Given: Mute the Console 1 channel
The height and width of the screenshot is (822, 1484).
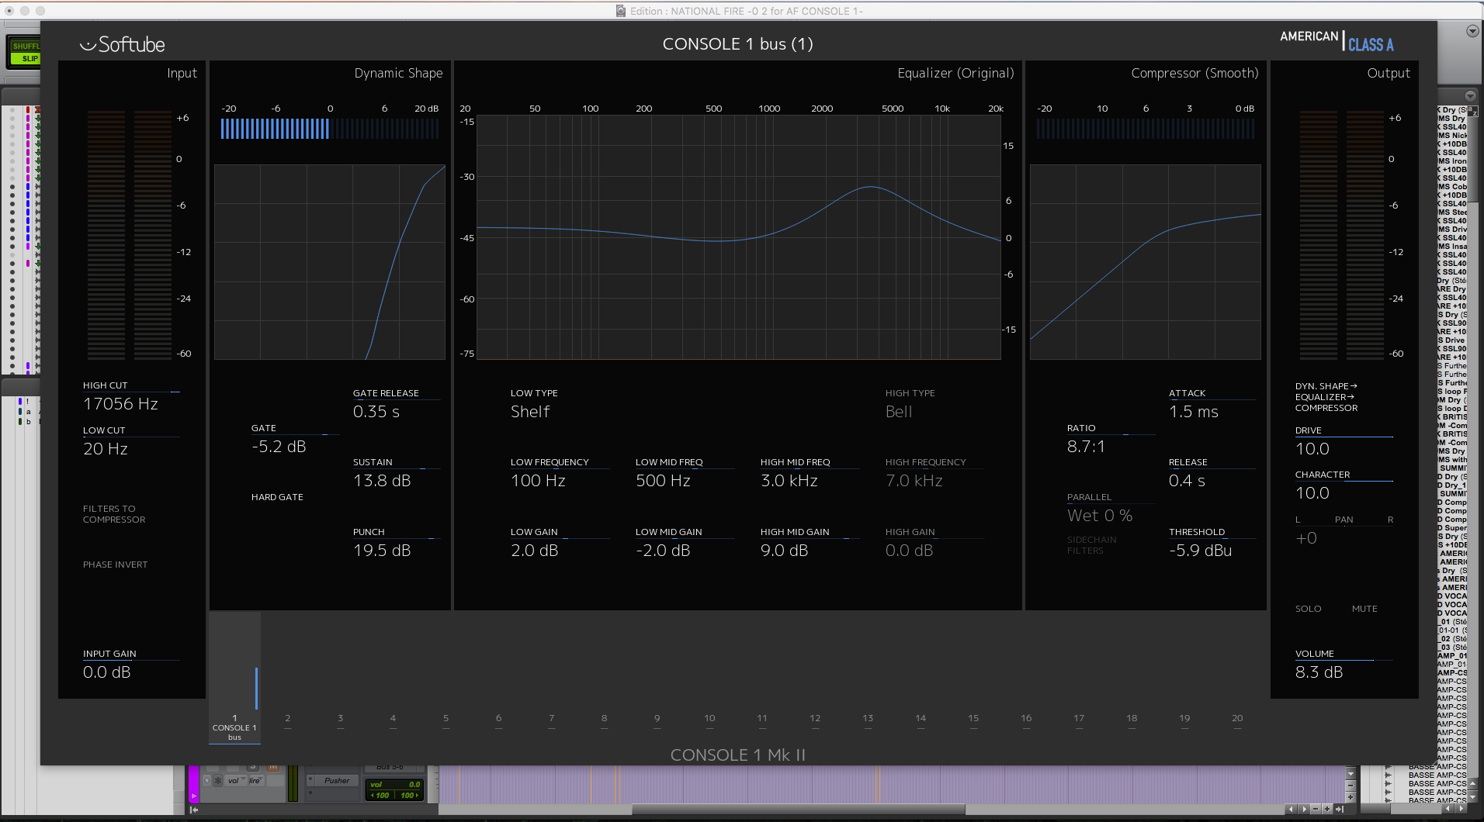Looking at the screenshot, I should pyautogui.click(x=1364, y=609).
